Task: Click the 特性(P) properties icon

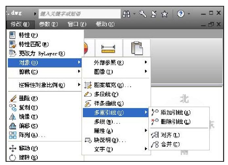Action: [12, 35]
